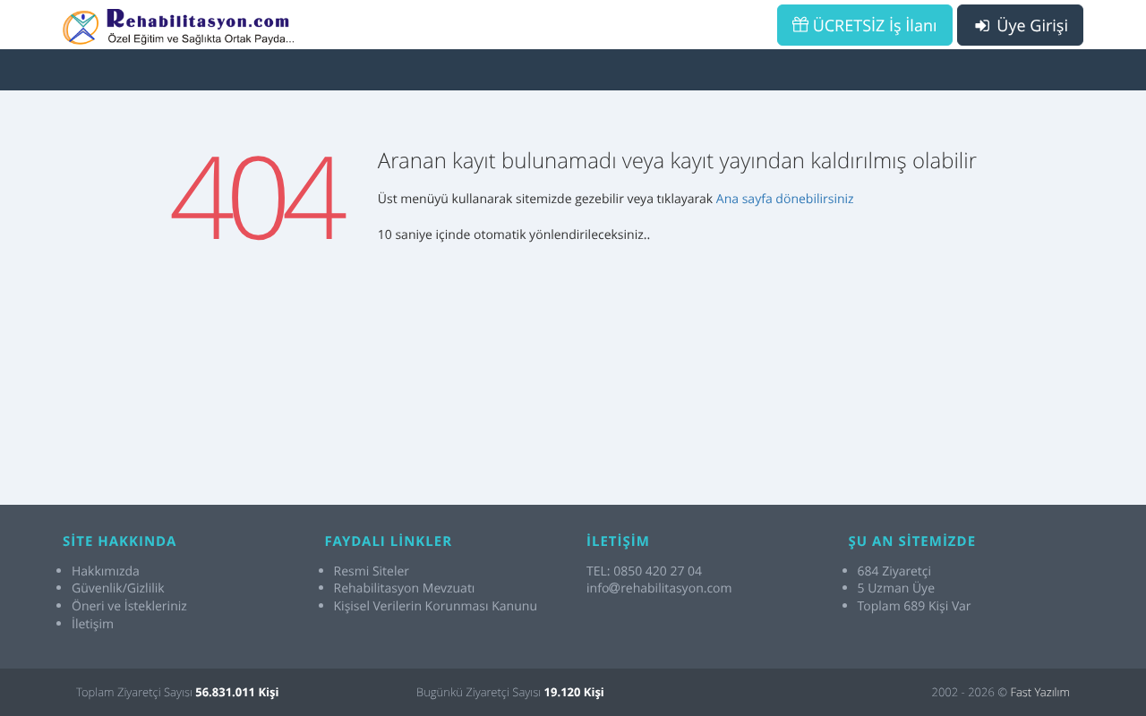1146x716 pixels.
Task: Click the 10 saniye içinde yönlendirileceksiniz text
Action: [x=514, y=234]
